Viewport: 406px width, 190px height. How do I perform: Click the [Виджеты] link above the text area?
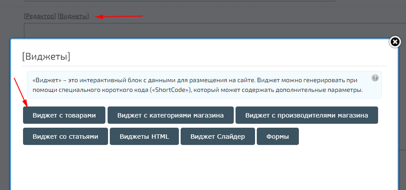pyautogui.click(x=73, y=16)
